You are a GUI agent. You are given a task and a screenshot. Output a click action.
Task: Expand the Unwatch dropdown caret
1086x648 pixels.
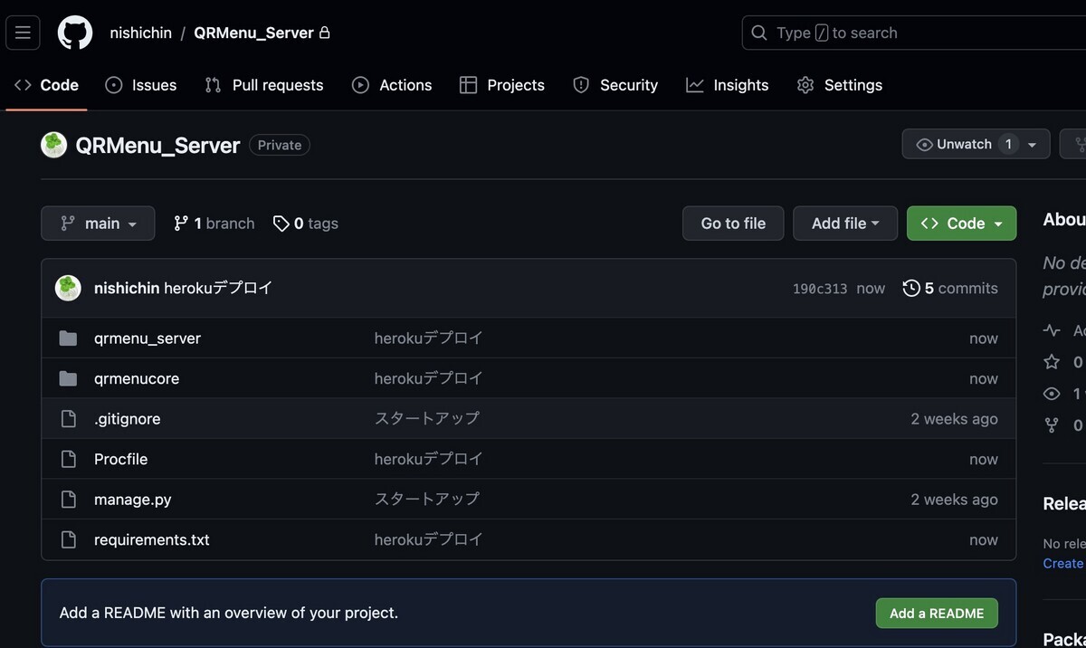pyautogui.click(x=1033, y=145)
